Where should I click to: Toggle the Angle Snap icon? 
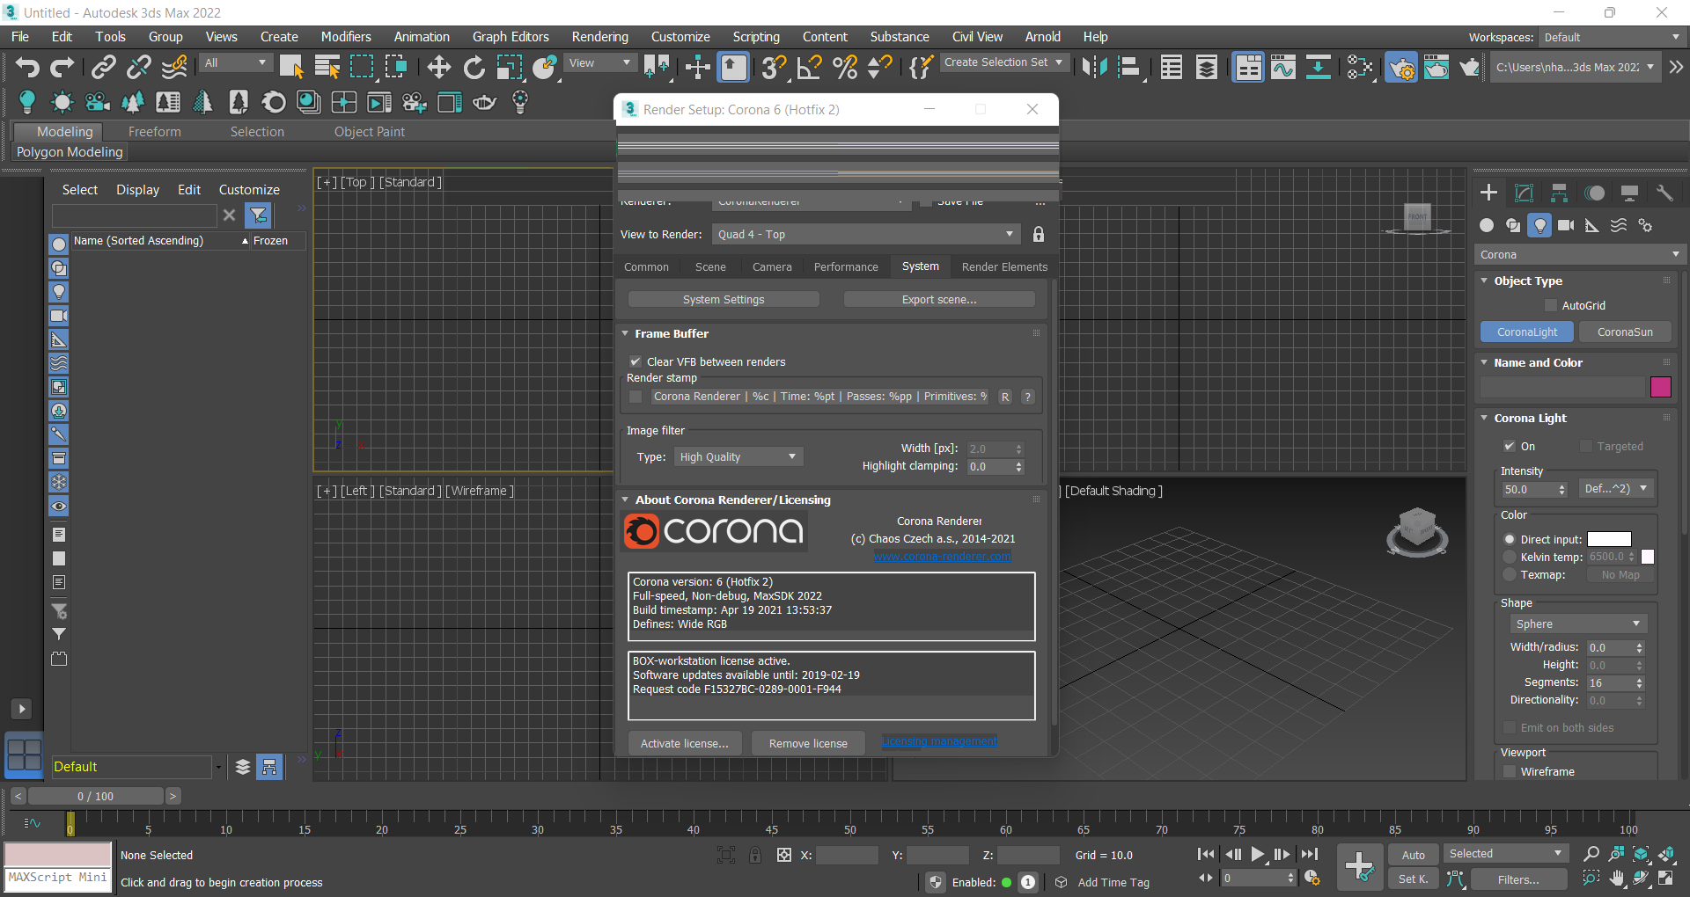click(809, 68)
